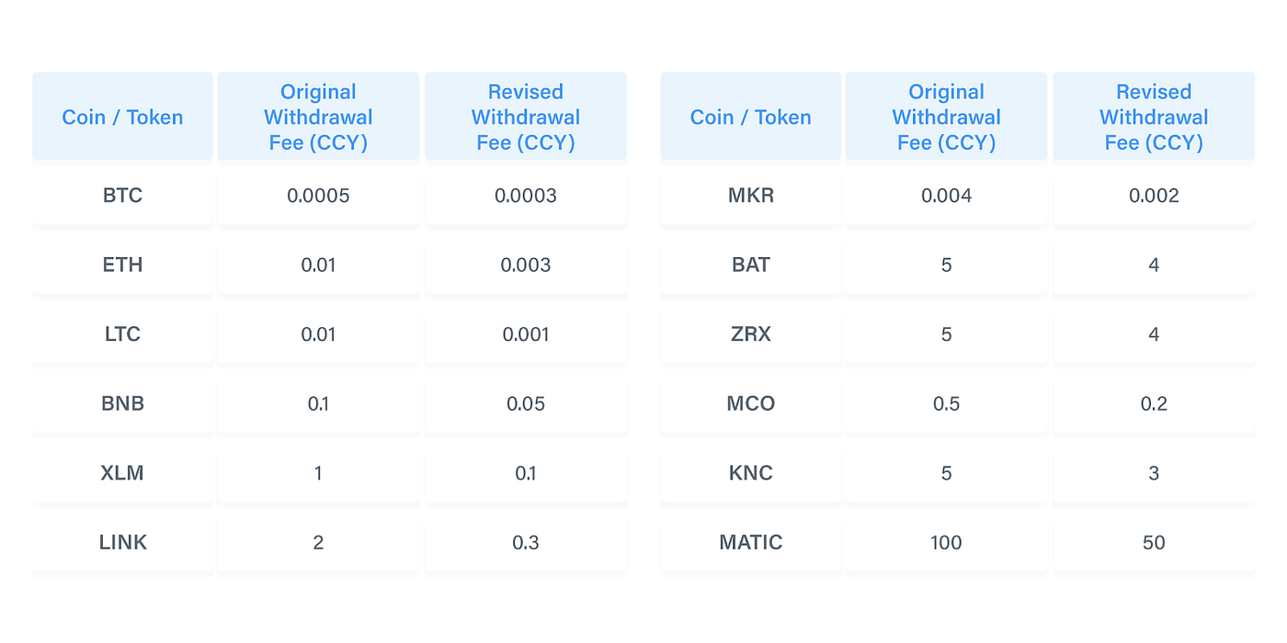Click the XLM coin cell
Viewport: 1287px width, 643px height.
pos(122,473)
